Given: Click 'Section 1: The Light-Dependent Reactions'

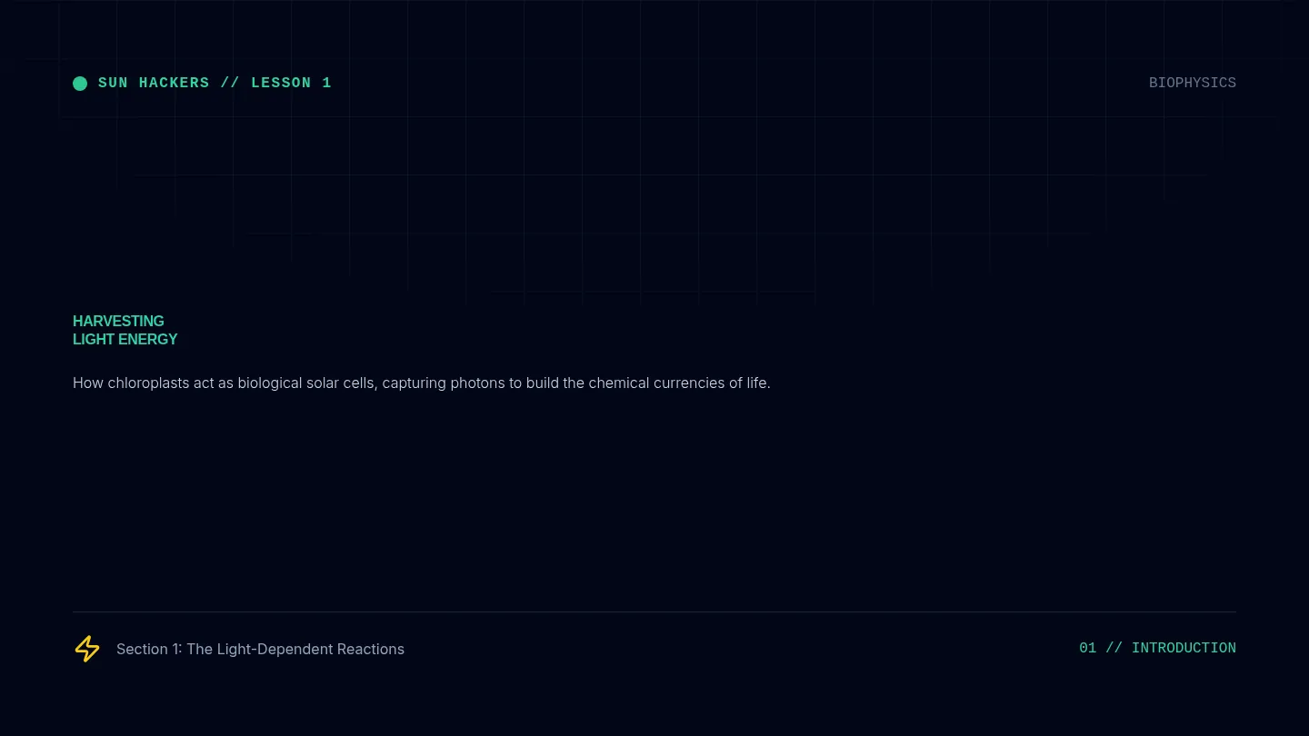Looking at the screenshot, I should (x=260, y=649).
